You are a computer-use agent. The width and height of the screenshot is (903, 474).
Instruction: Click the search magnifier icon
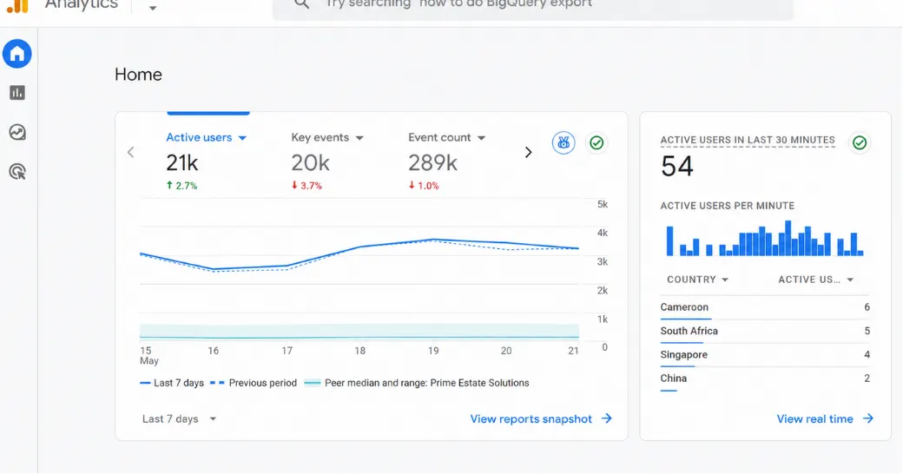click(302, 4)
